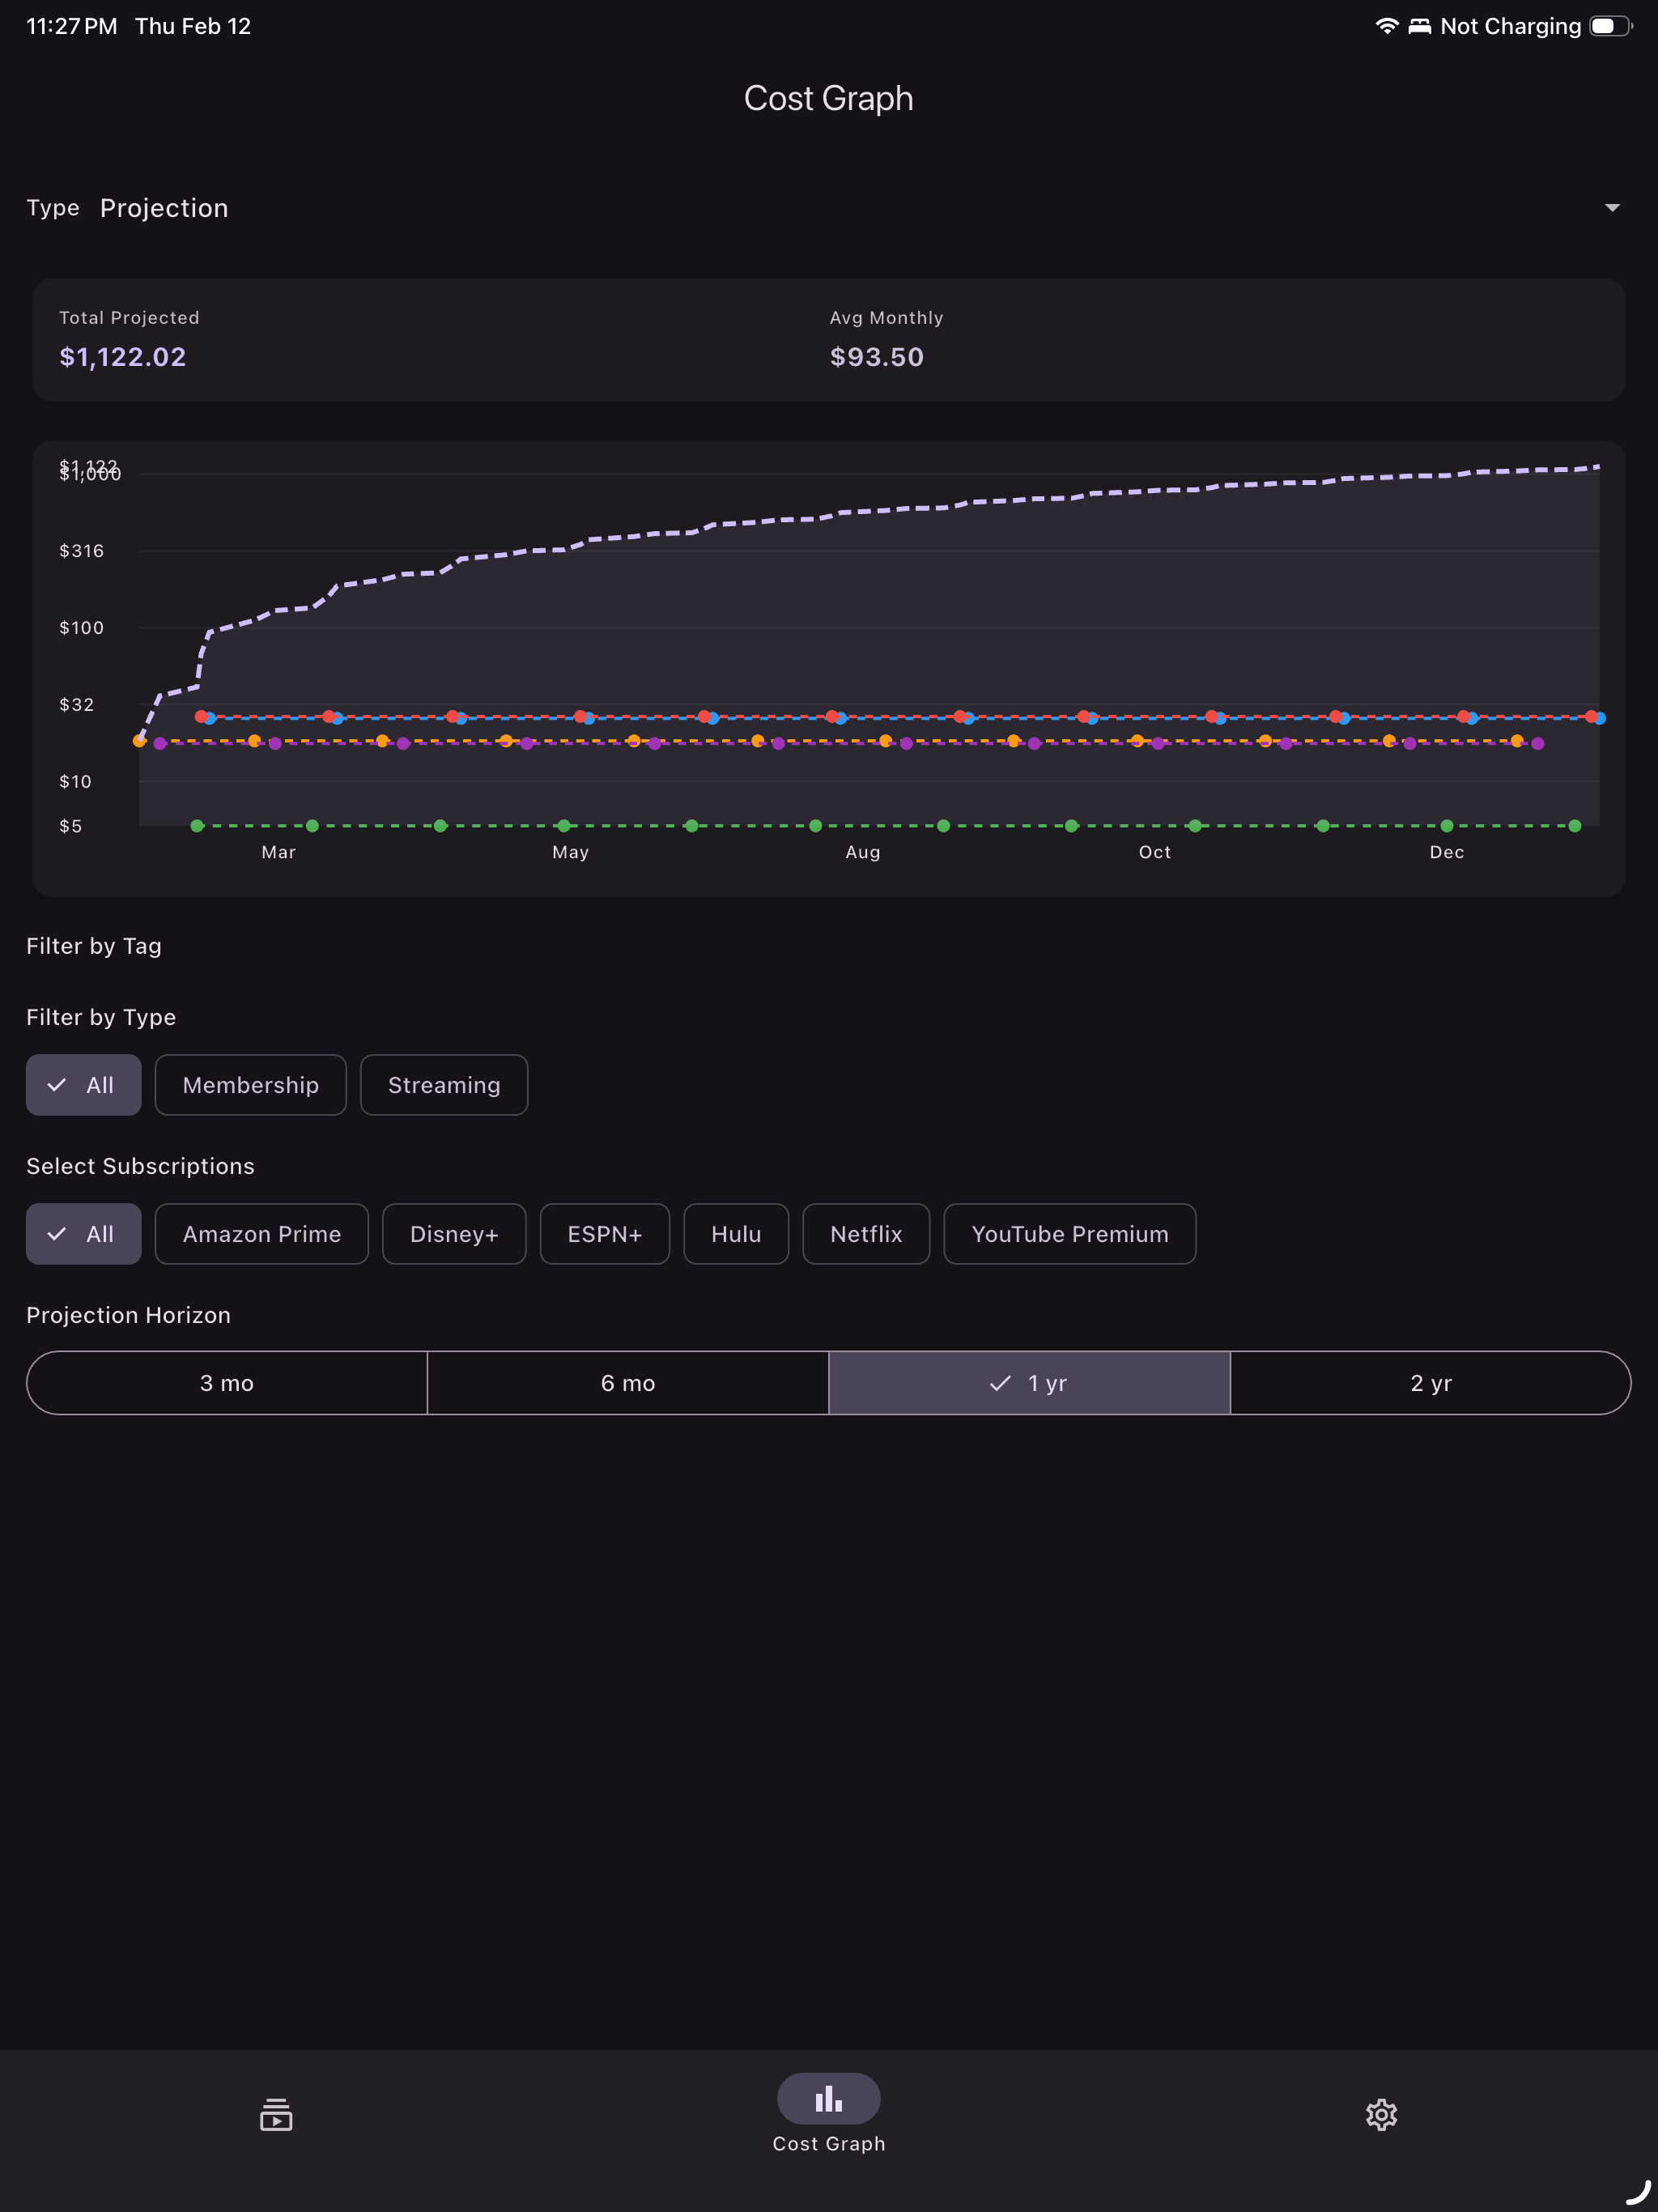The height and width of the screenshot is (2212, 1658).
Task: Tap the Avg Monthly $93.50 value
Action: [877, 357]
